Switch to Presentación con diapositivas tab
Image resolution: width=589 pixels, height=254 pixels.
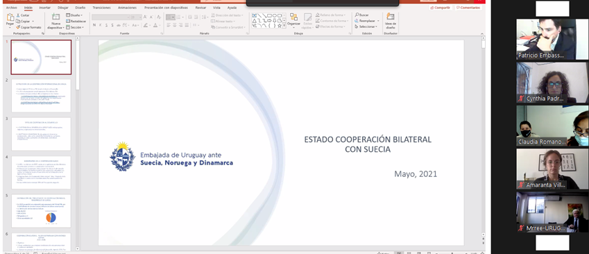167,8
